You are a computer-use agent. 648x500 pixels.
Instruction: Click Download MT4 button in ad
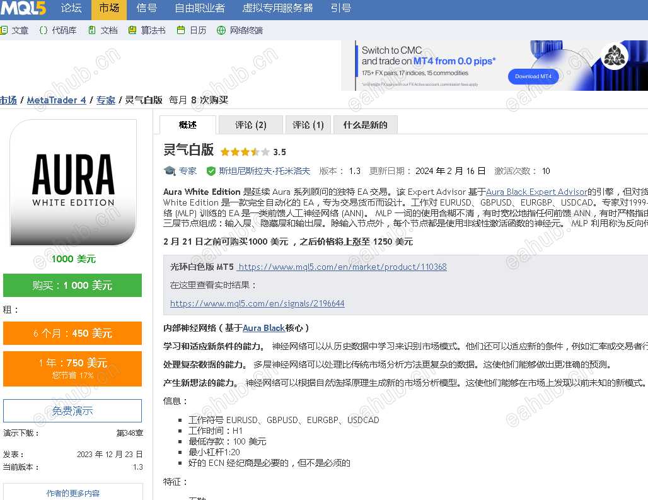533,76
